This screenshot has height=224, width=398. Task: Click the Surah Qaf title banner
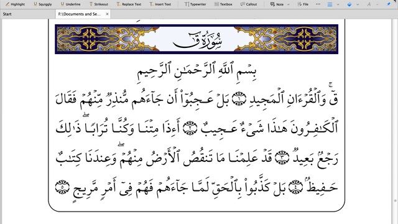(x=197, y=39)
